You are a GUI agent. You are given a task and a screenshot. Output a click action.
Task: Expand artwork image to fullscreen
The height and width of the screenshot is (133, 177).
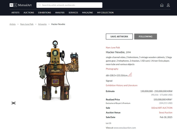point(14,103)
